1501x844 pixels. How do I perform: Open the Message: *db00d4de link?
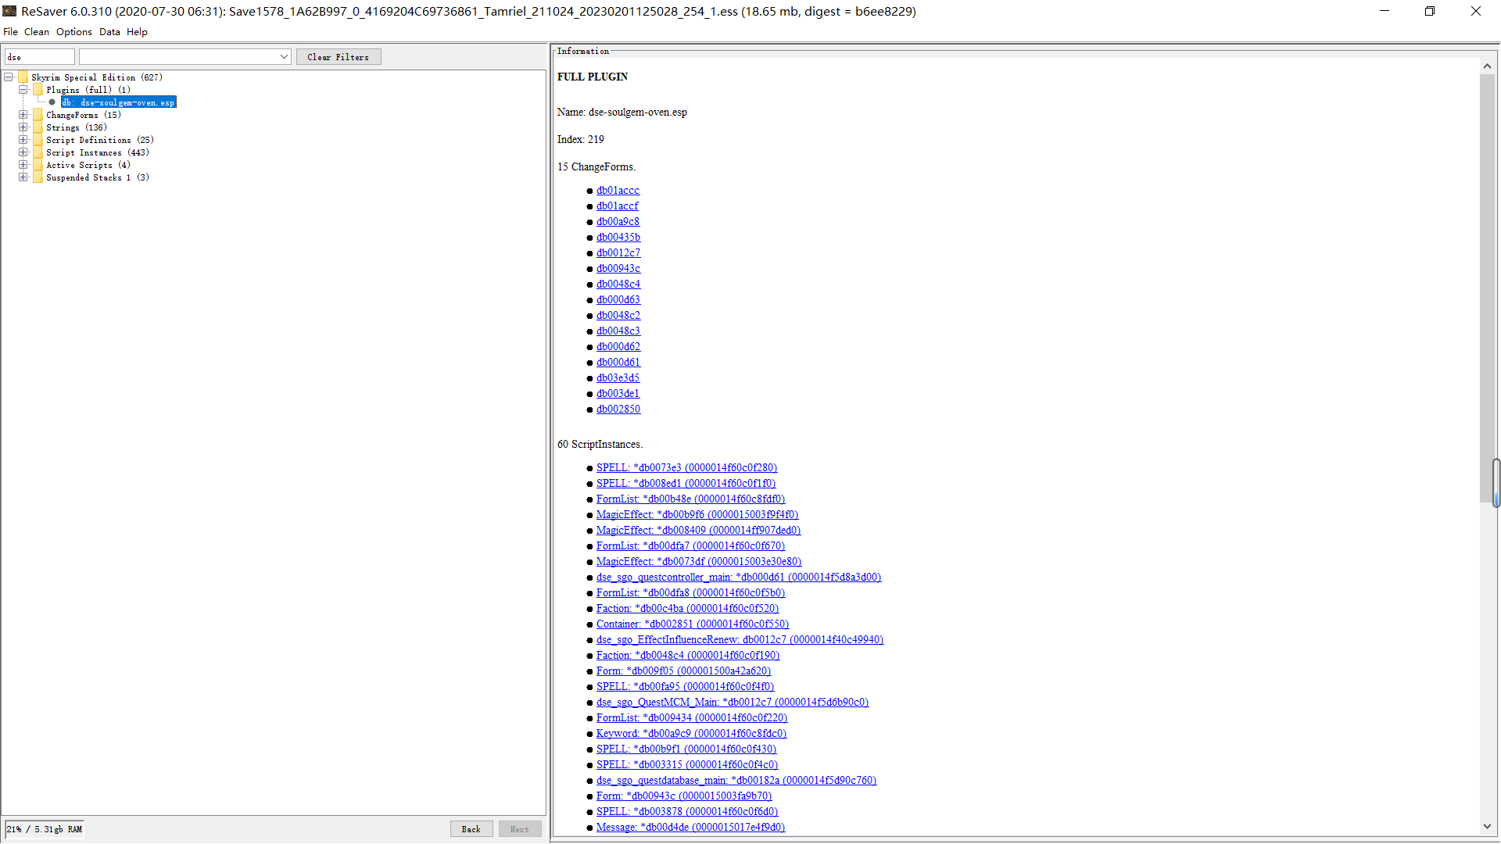690,828
